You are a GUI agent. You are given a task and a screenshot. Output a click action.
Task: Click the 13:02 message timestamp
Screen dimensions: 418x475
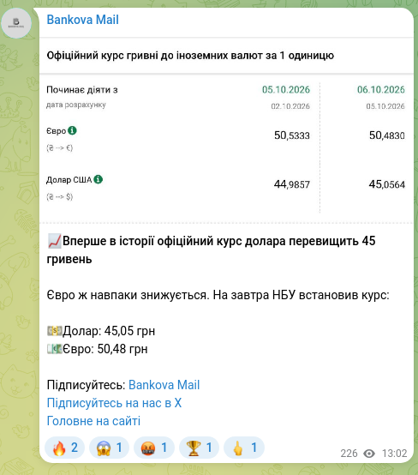click(394, 454)
